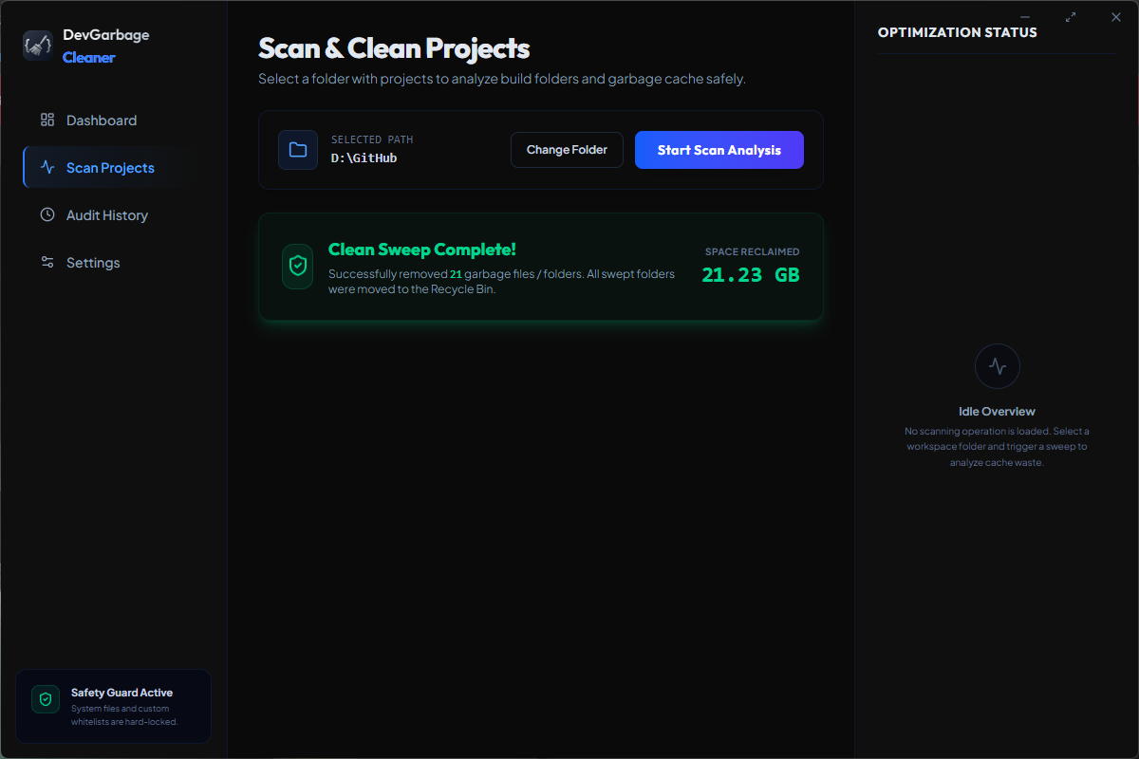Click the Clean Sweep Complete heading

coord(422,250)
